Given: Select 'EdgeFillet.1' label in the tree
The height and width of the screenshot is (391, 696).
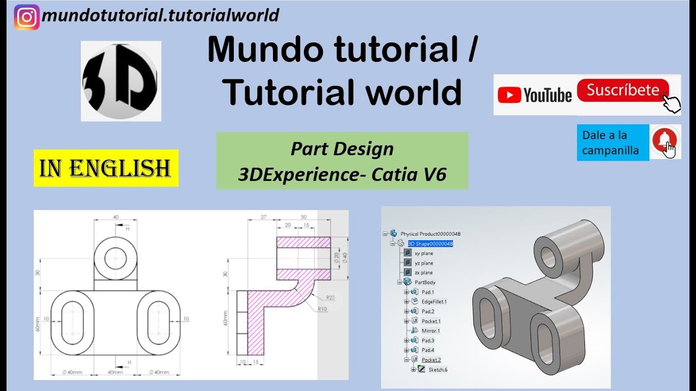Looking at the screenshot, I should (434, 302).
